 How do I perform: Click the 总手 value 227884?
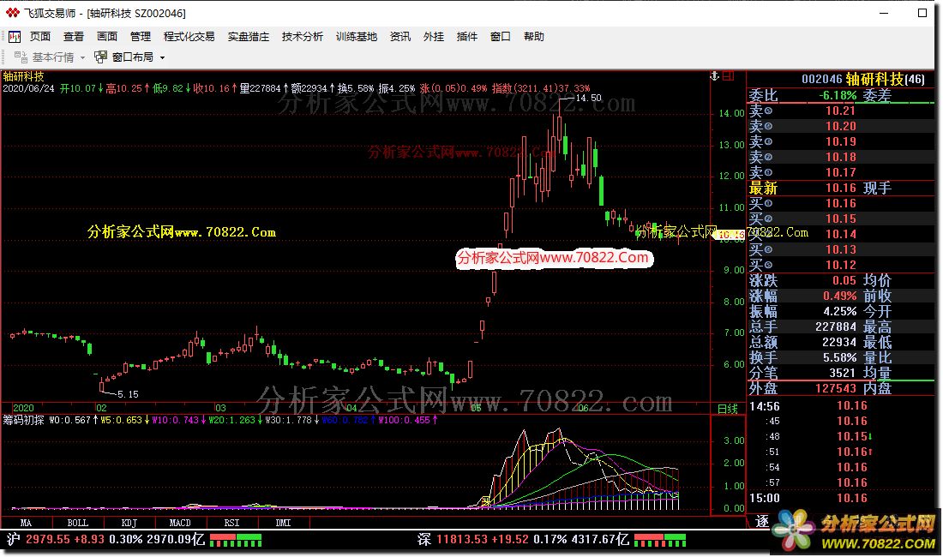(x=835, y=326)
